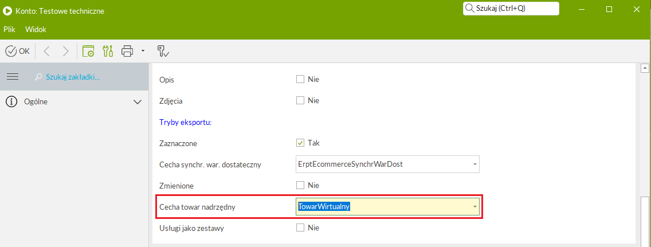Screen dimensions: 651x247
Task: Click the hamburger menu icon in sidebar
Action: [13, 77]
